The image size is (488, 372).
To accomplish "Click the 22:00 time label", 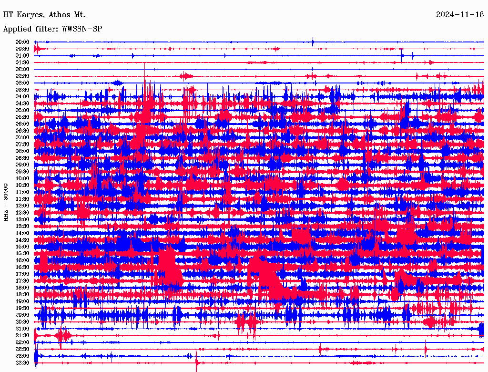I will (22, 342).
